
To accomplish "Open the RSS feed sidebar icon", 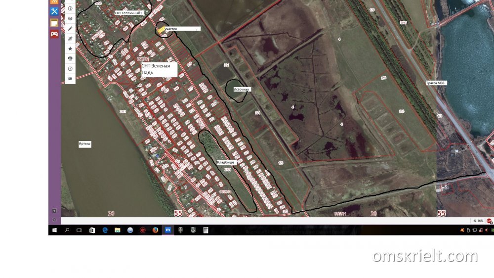I will coord(54,1).
